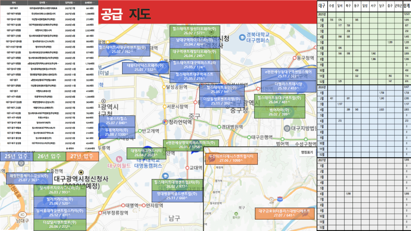Click the 영대병원역골드센트럴(주) map label
The height and width of the screenshot is (231, 411).
click(177, 196)
